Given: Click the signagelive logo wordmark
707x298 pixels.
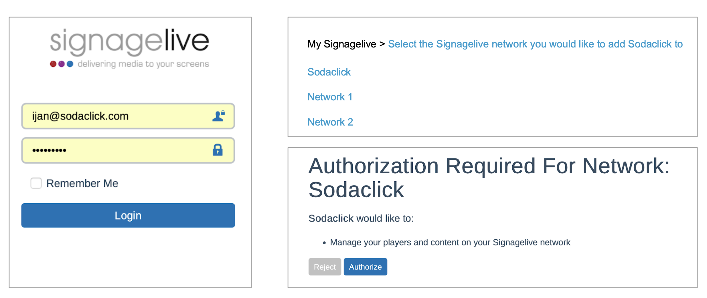Looking at the screenshot, I should coord(129,42).
